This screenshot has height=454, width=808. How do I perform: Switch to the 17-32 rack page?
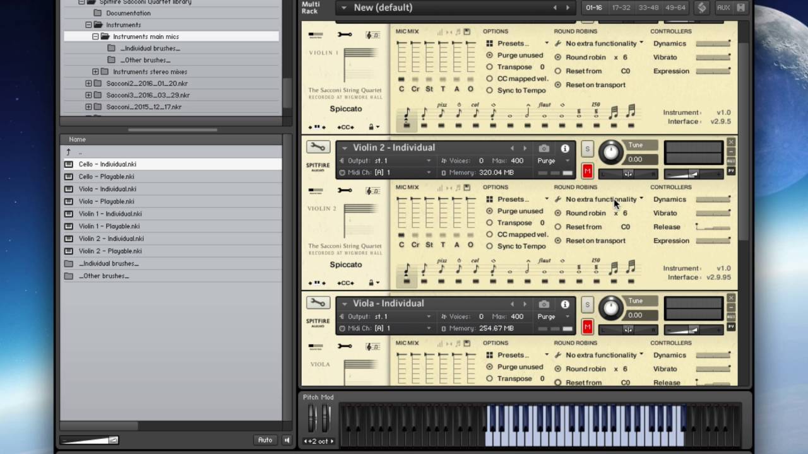(x=621, y=8)
